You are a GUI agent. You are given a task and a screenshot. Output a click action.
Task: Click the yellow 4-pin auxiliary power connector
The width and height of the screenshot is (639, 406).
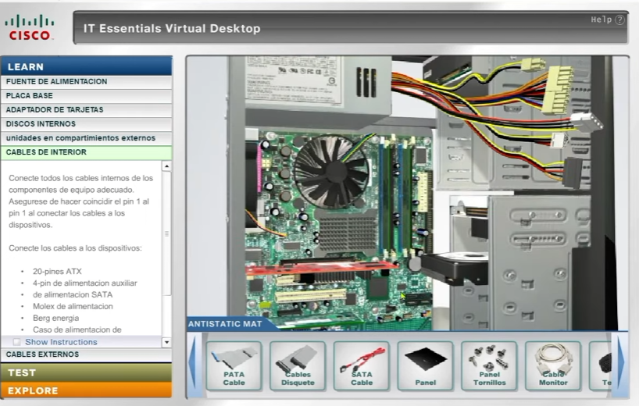point(534,64)
